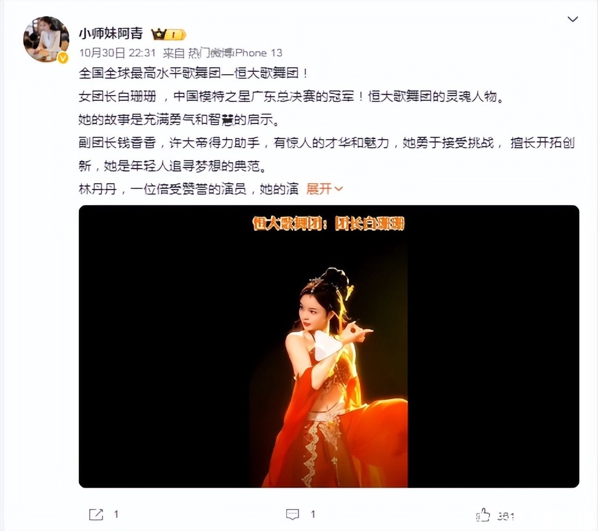Open profile avatar of 小师妹阿吉
Image resolution: width=598 pixels, height=531 pixels.
pos(46,39)
